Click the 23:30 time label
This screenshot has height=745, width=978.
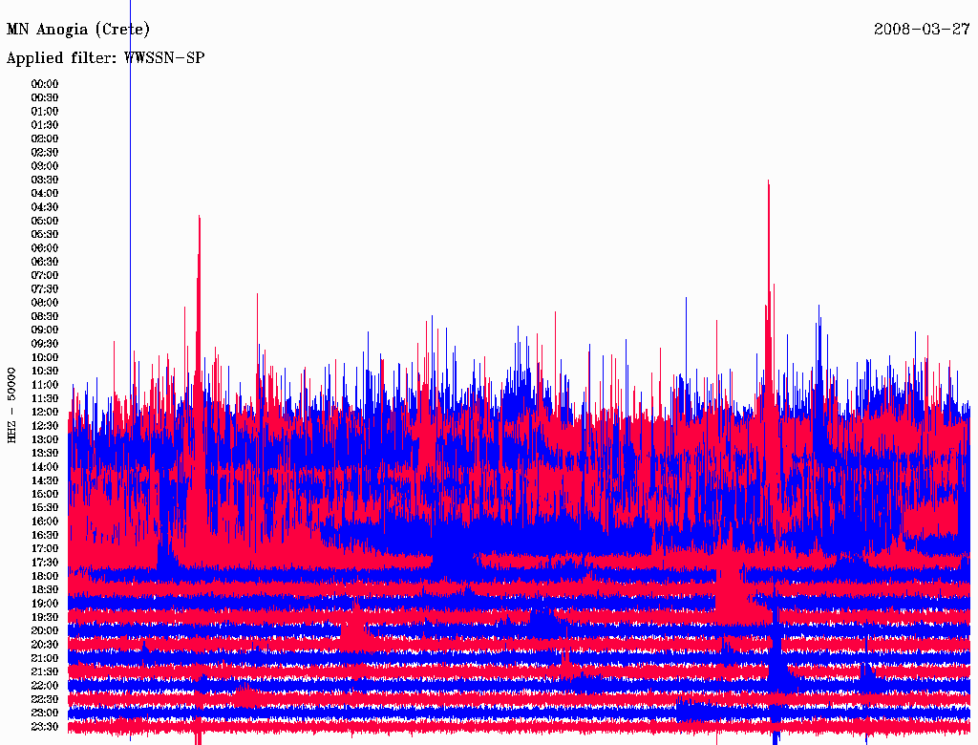pos(45,727)
